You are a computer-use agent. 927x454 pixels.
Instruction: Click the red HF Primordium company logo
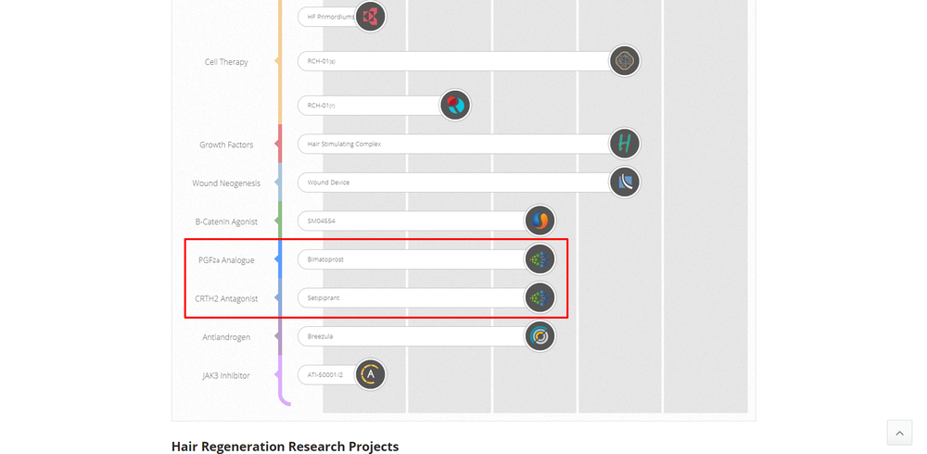tap(371, 17)
